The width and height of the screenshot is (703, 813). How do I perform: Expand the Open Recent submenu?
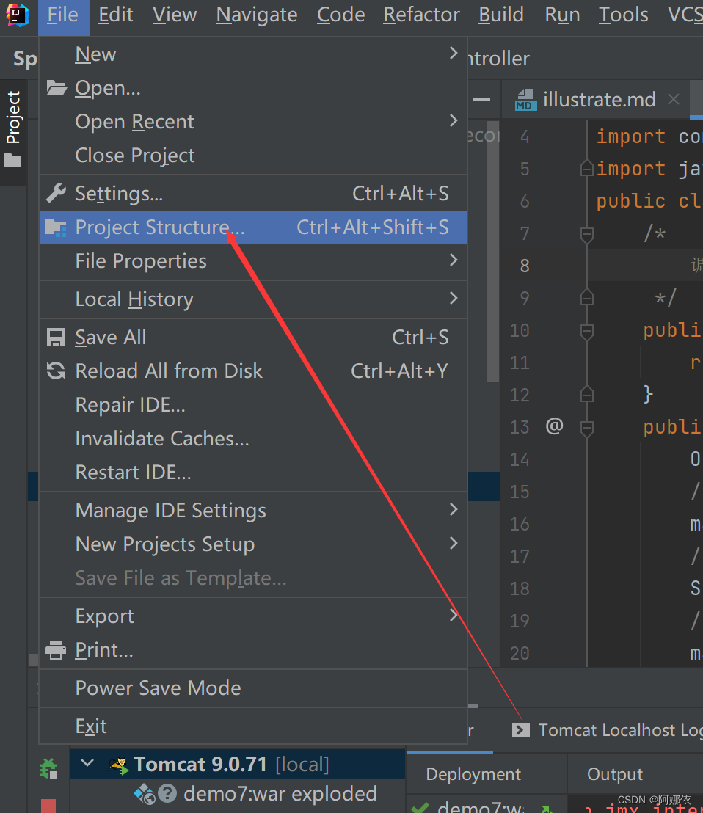pos(253,121)
